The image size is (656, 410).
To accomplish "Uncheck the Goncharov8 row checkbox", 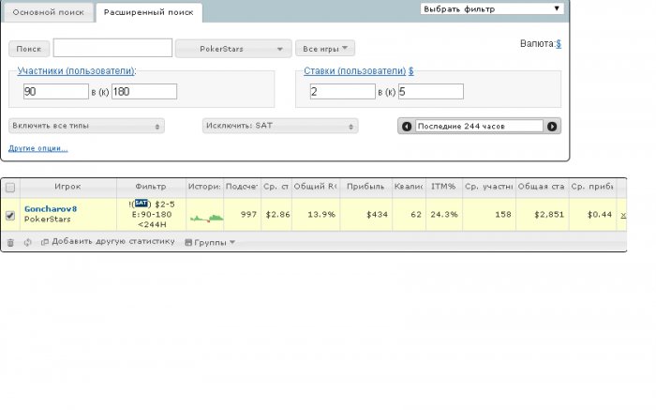I will (10, 215).
